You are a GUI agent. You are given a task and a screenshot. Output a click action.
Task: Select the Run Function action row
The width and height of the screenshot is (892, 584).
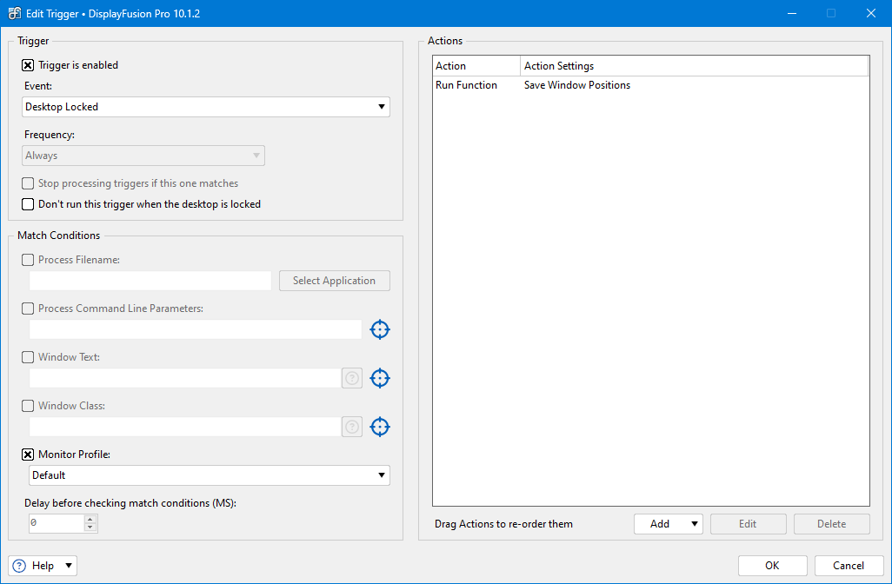[467, 85]
